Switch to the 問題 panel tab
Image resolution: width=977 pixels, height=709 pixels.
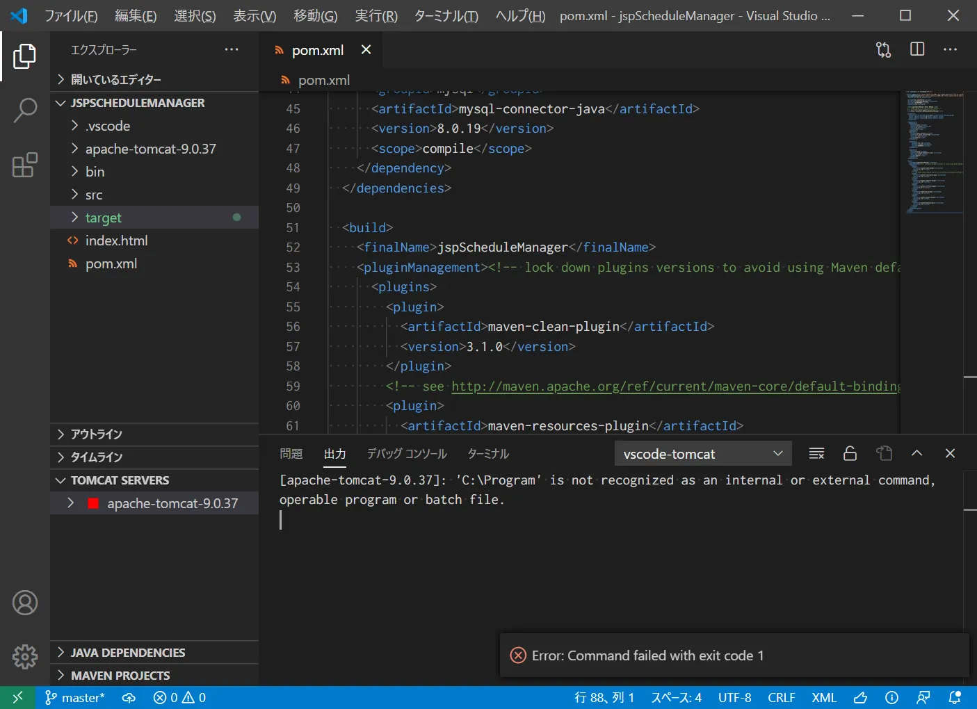[x=291, y=454]
